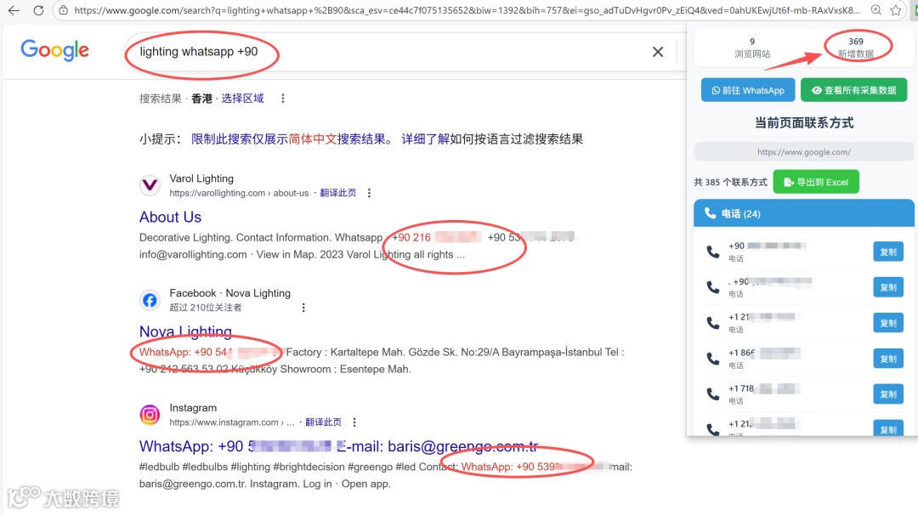Click the phone icon beside +1 866 number

coord(712,359)
